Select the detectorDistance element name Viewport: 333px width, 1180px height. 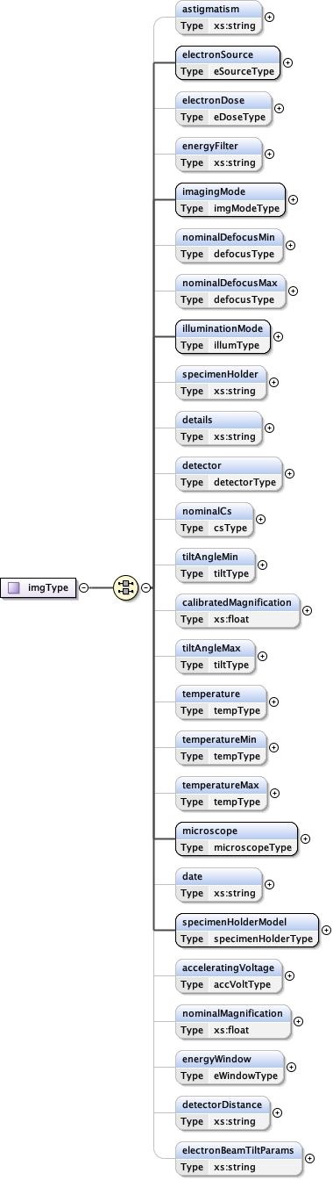click(221, 1104)
